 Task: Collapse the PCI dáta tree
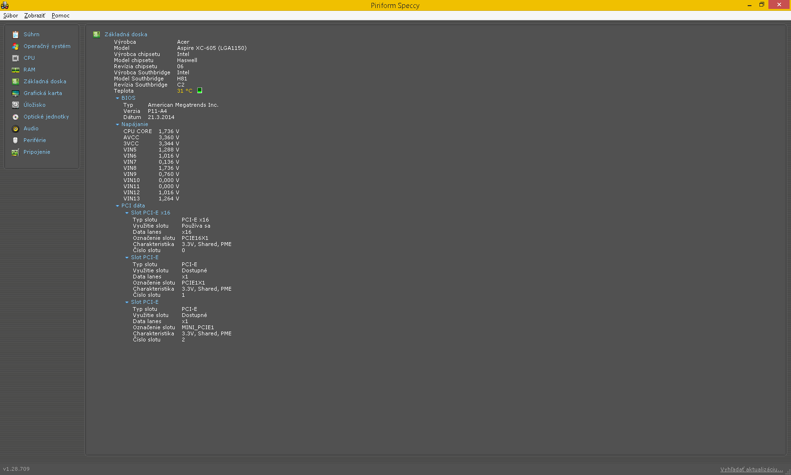click(x=118, y=206)
